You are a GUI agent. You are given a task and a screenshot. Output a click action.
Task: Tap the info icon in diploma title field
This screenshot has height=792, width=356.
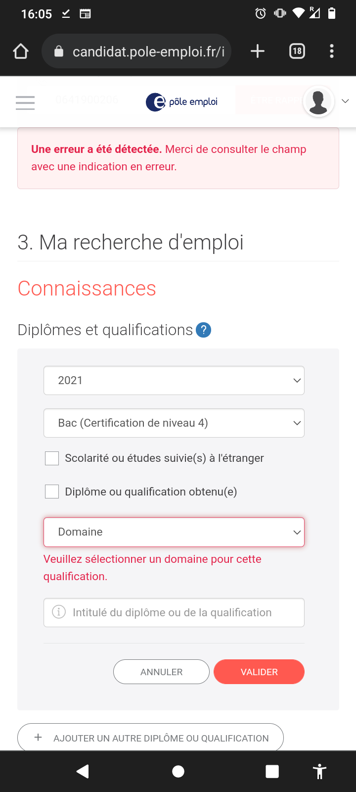(59, 612)
